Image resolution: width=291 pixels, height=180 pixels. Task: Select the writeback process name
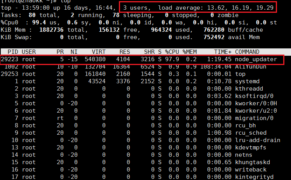pos(251,170)
